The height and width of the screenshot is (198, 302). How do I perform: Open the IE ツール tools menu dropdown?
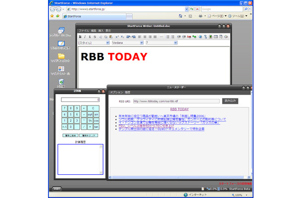point(238,16)
